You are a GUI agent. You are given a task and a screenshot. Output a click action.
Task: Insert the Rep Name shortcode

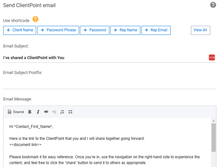point(125,30)
